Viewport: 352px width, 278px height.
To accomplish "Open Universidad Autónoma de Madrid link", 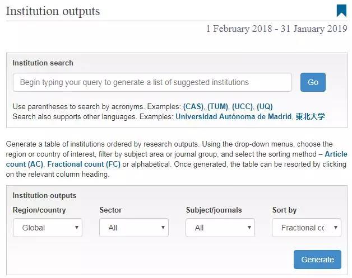I will click(234, 116).
